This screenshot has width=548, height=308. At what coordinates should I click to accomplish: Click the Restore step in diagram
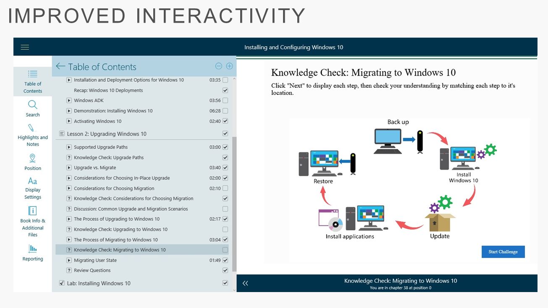point(328,168)
